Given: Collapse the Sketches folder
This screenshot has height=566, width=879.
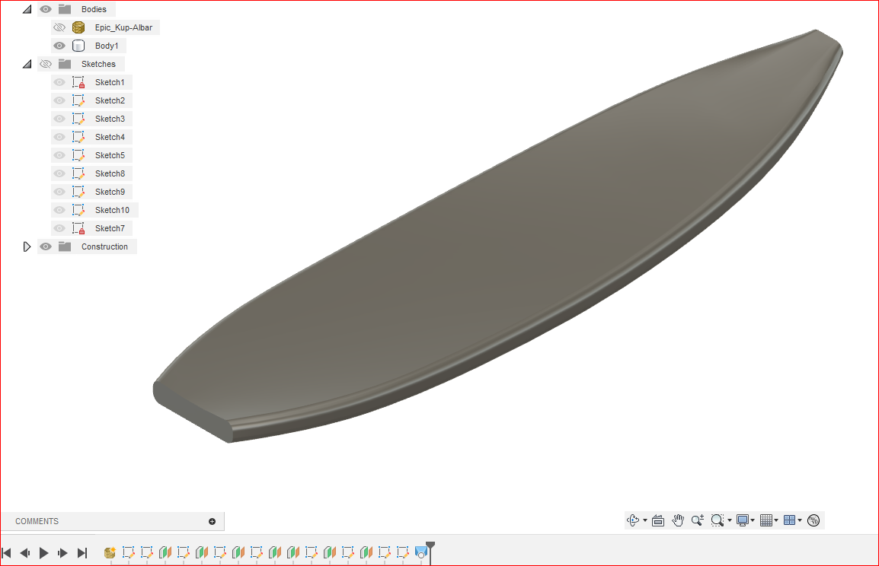Looking at the screenshot, I should (x=27, y=63).
